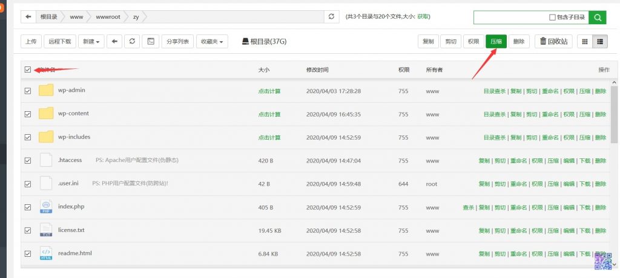Click 压缩 in wp-includes row

585,138
